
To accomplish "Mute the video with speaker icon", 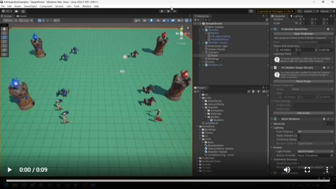I will [x=287, y=170].
